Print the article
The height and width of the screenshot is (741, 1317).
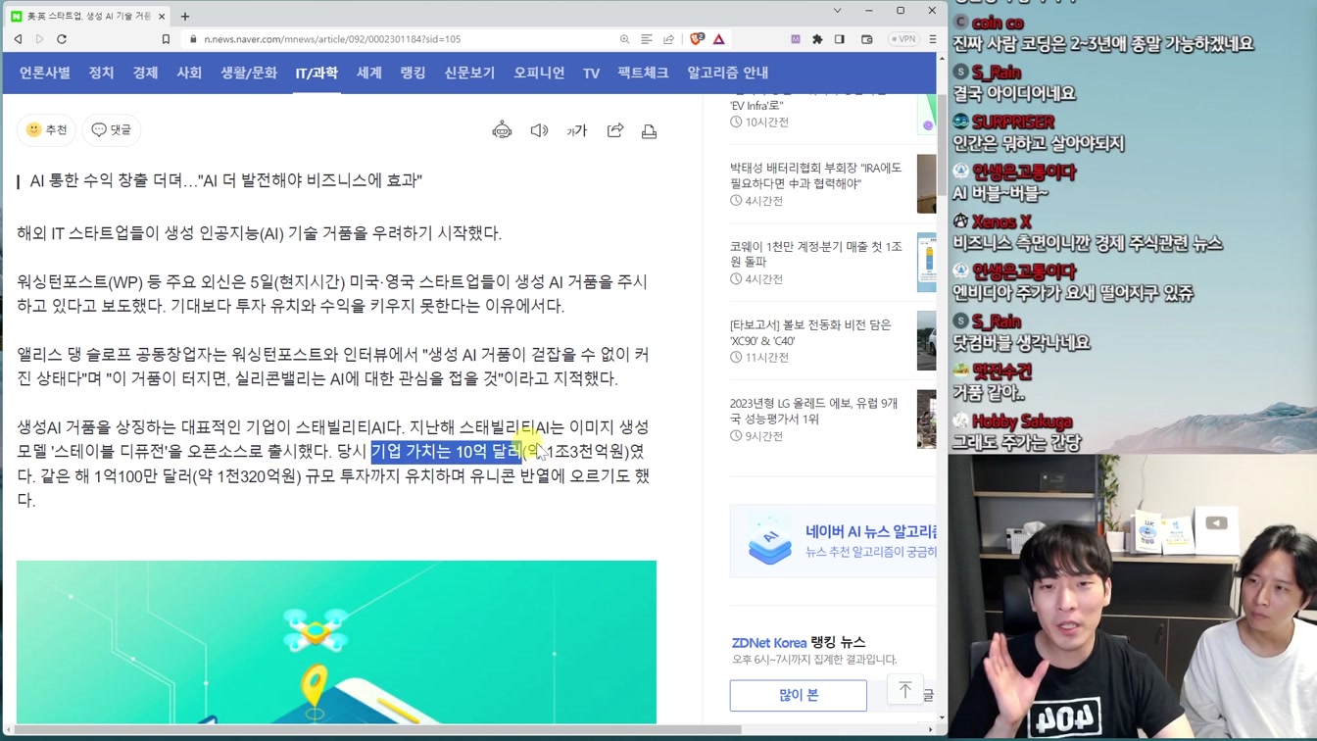(x=649, y=130)
